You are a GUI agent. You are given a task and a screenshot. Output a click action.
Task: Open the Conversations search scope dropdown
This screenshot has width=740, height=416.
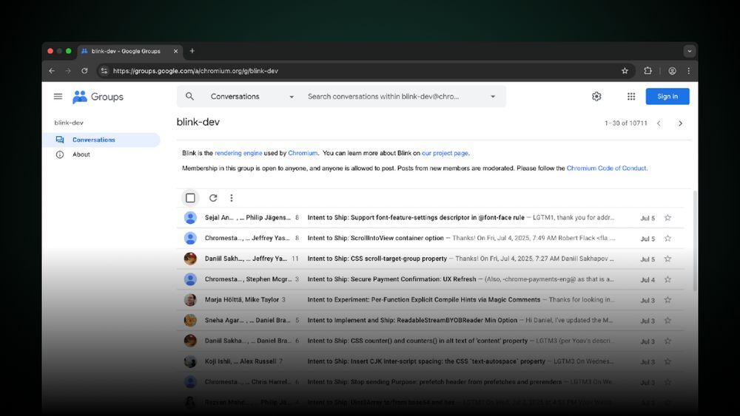(x=252, y=96)
